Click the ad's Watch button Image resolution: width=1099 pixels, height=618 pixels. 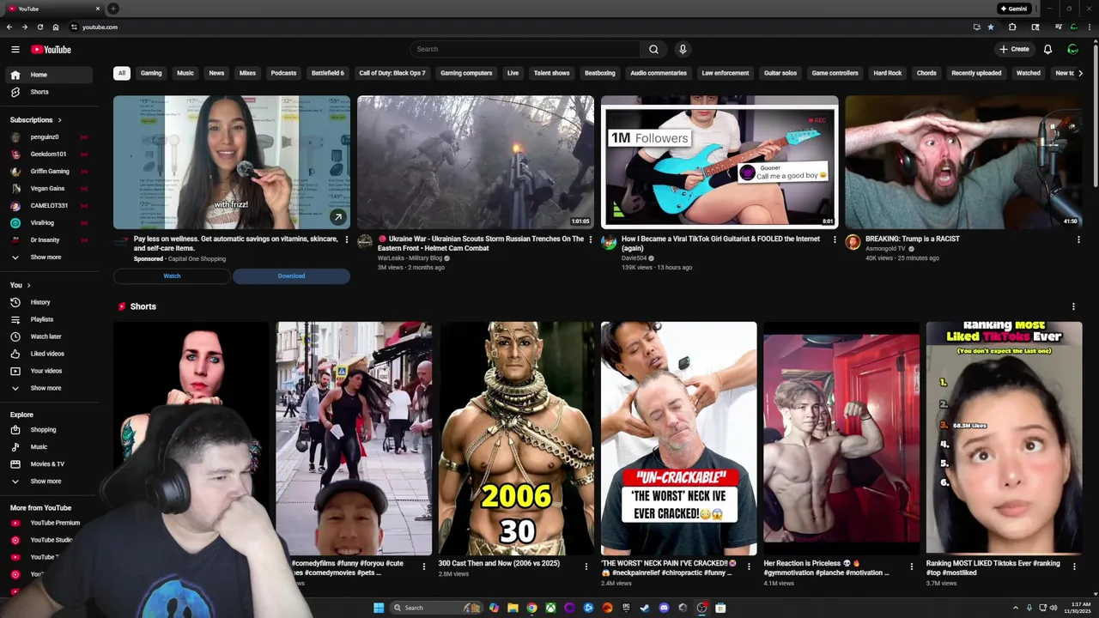[172, 276]
